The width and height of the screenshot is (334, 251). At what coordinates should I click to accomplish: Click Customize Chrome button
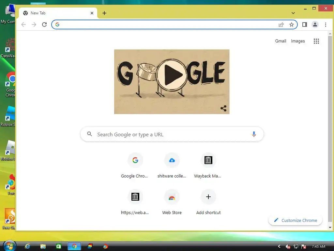tap(295, 220)
